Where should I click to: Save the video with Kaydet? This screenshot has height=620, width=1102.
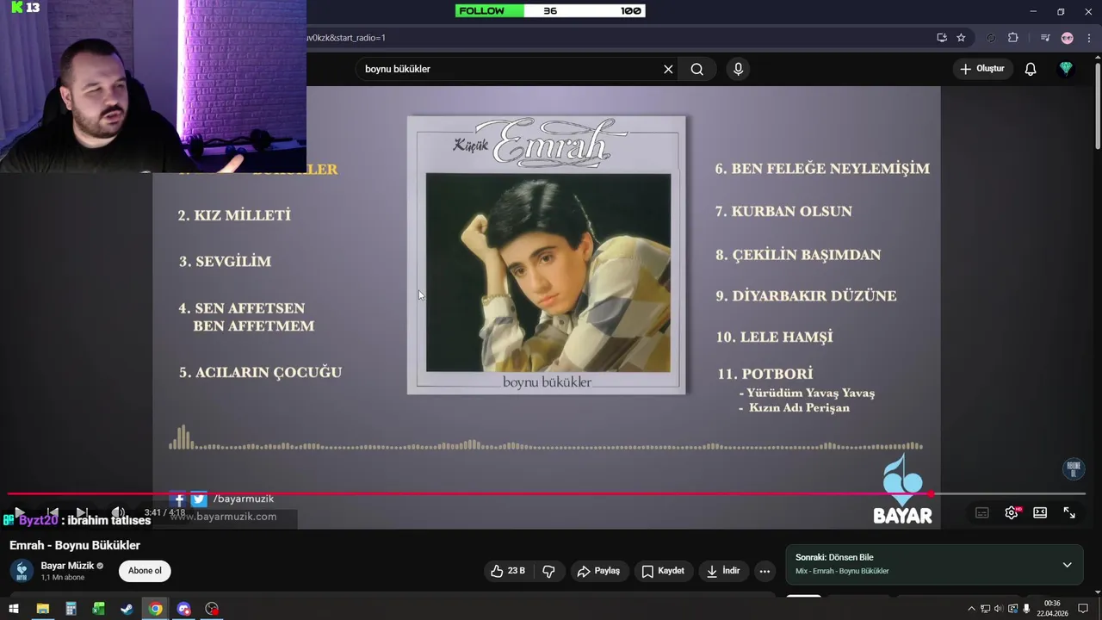[x=664, y=571]
